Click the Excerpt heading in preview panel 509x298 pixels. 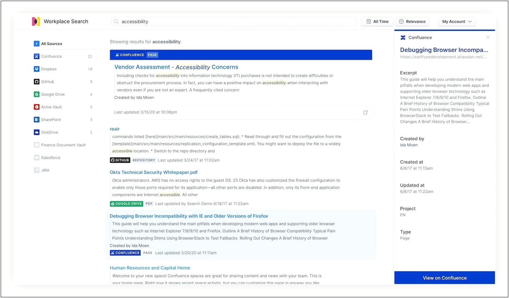408,73
